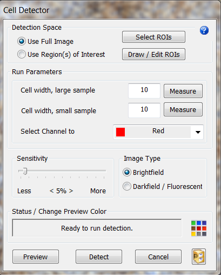The height and width of the screenshot is (275, 221).
Task: Click the red channel color square
Action: tap(120, 132)
